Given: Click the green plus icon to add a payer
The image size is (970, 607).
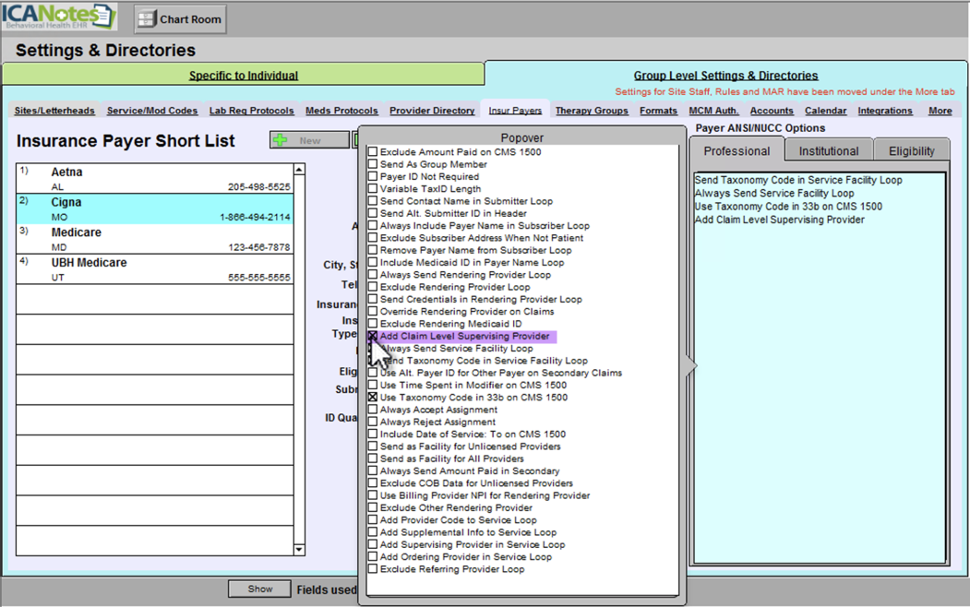Looking at the screenshot, I should click(x=279, y=139).
